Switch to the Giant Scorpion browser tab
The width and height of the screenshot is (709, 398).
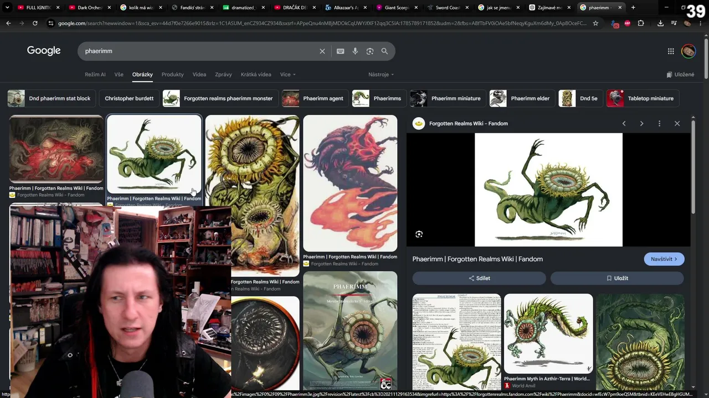tap(396, 8)
